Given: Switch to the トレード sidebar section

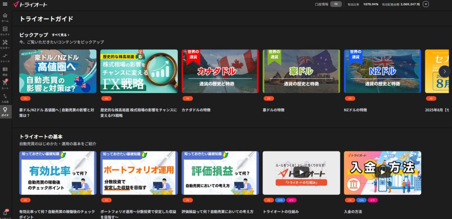Looking at the screenshot, I should tap(5, 58).
